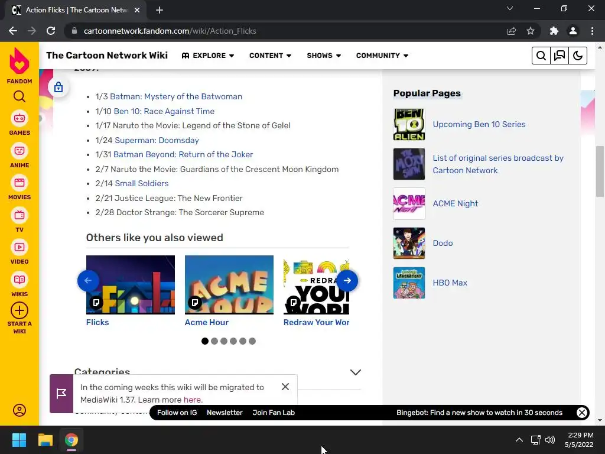Open the Movies section icon

click(19, 183)
